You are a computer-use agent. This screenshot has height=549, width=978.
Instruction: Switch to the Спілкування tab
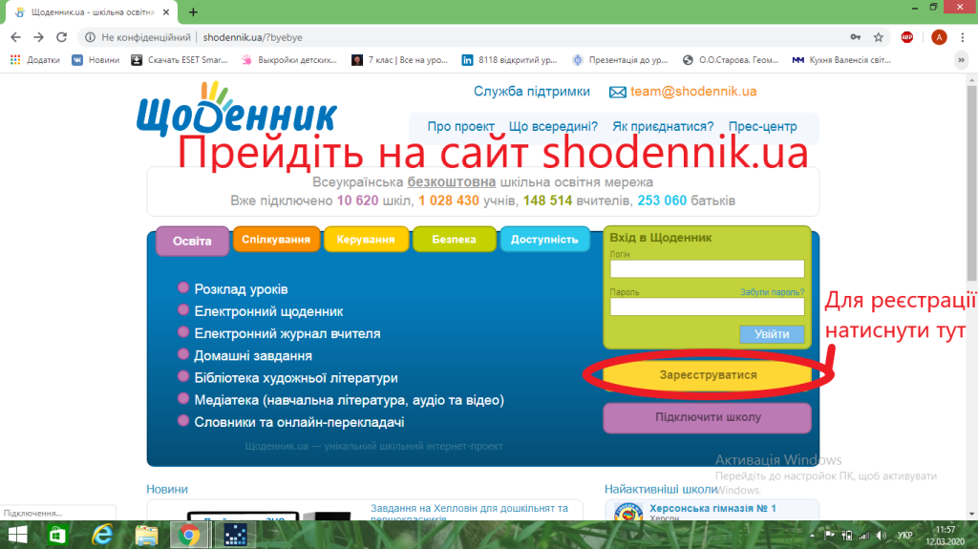click(276, 240)
